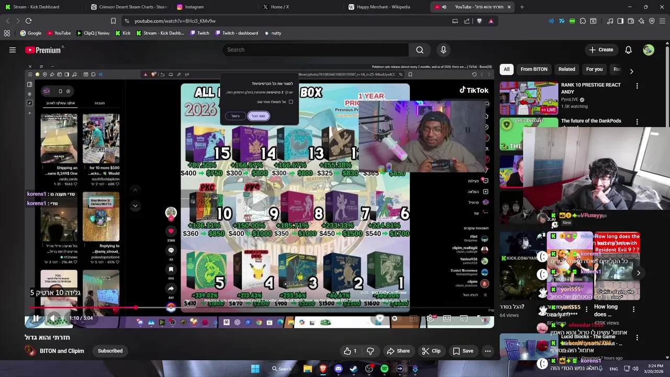Pause the video
Viewport: 670px width, 377px height.
point(36,318)
